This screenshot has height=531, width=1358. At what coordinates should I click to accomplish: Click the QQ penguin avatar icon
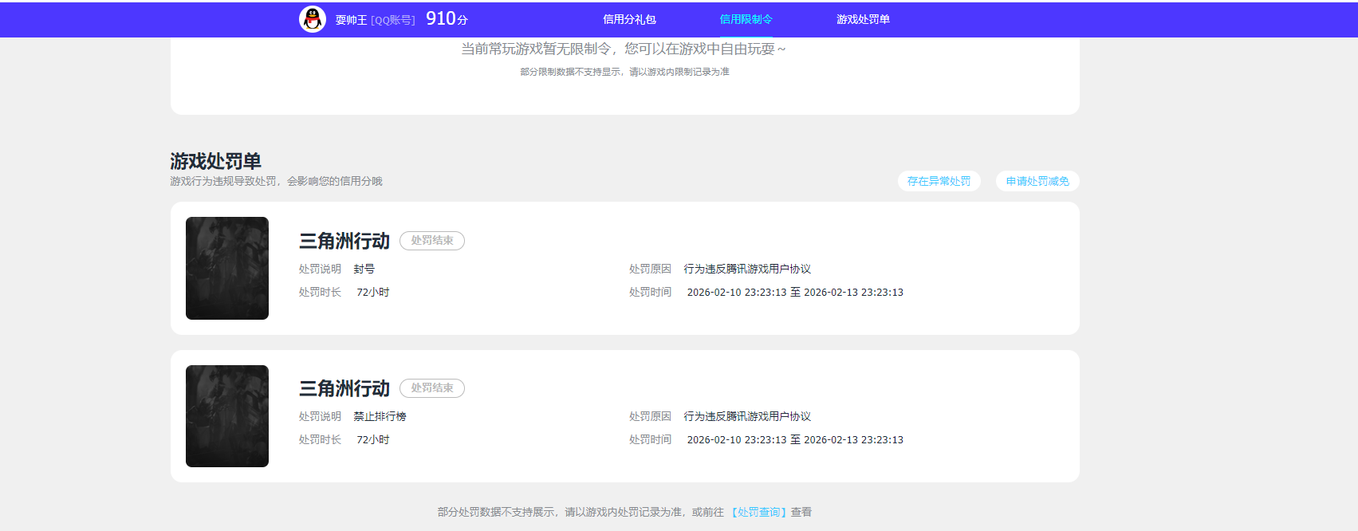313,19
